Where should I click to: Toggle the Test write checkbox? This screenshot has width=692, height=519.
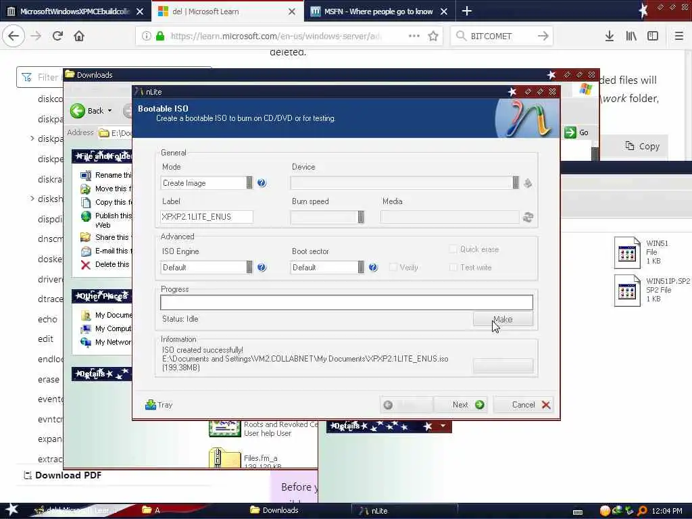click(x=453, y=267)
